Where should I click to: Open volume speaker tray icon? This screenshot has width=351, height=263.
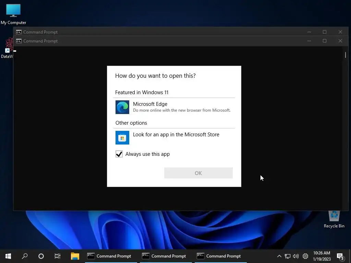tap(296, 256)
